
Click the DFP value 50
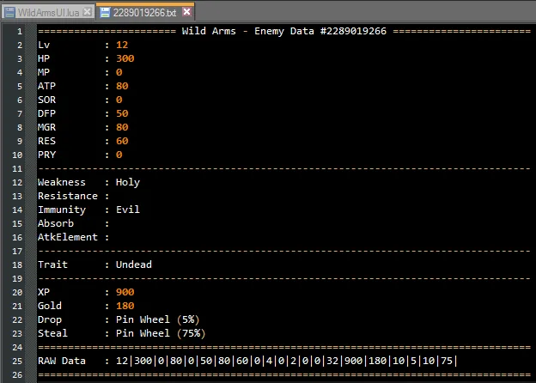(122, 113)
